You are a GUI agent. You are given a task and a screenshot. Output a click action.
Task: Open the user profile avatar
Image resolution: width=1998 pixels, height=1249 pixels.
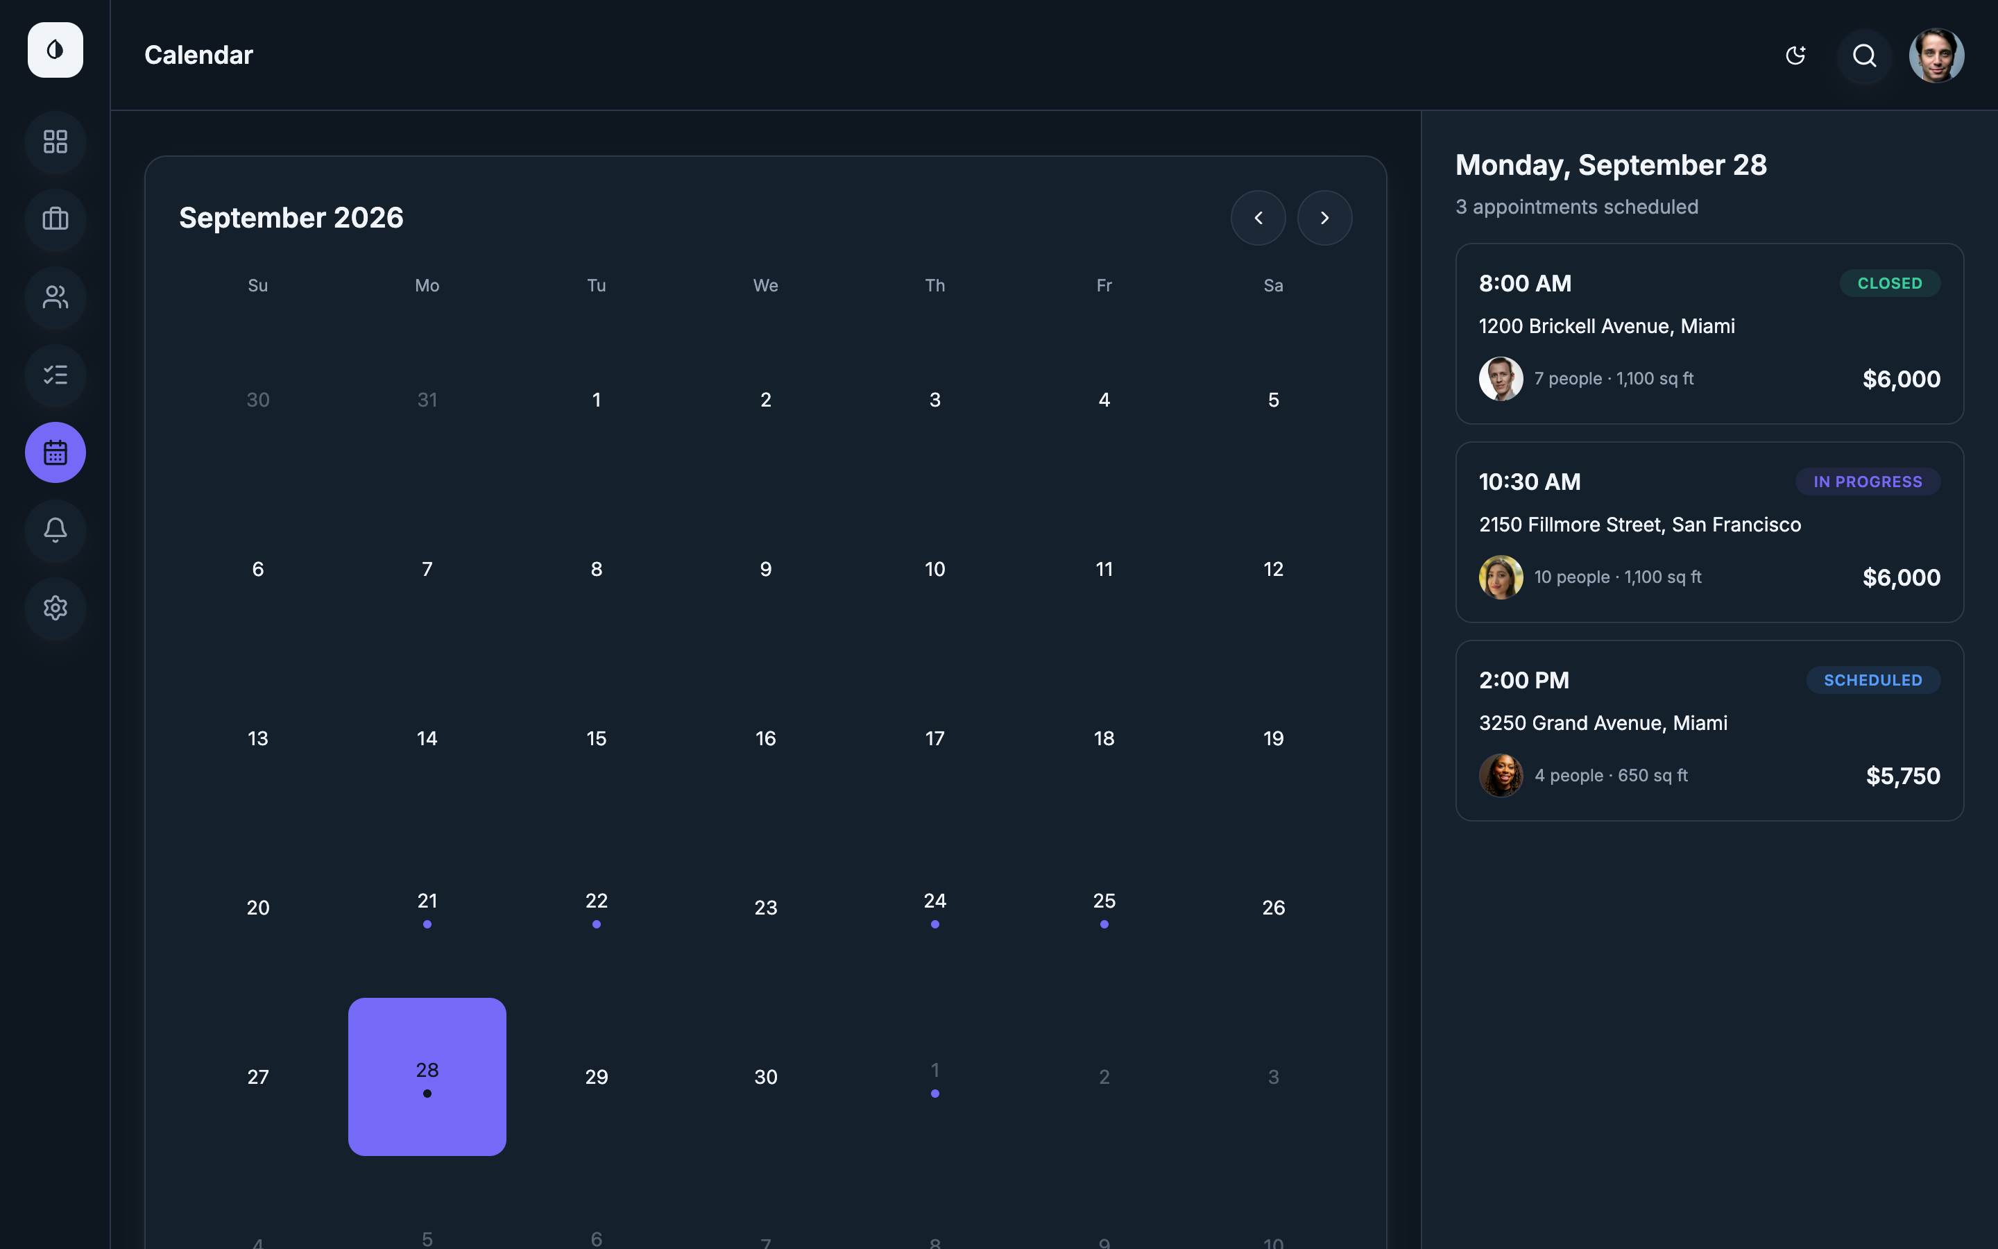[1936, 56]
